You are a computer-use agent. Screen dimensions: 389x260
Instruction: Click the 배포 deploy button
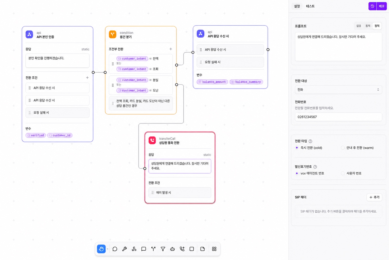click(x=382, y=6)
